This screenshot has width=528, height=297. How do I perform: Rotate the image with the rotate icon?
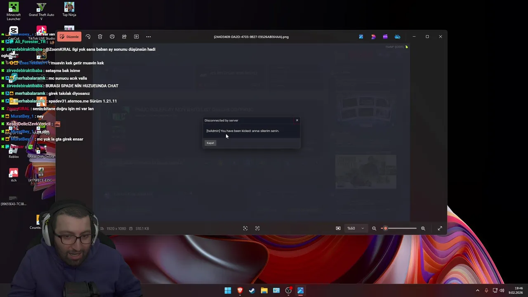[x=88, y=37]
